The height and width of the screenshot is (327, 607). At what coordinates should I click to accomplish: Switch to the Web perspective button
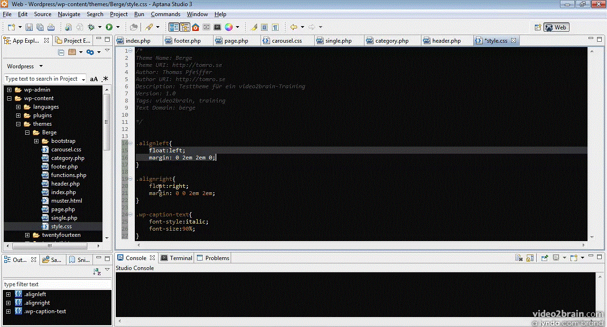(x=556, y=27)
